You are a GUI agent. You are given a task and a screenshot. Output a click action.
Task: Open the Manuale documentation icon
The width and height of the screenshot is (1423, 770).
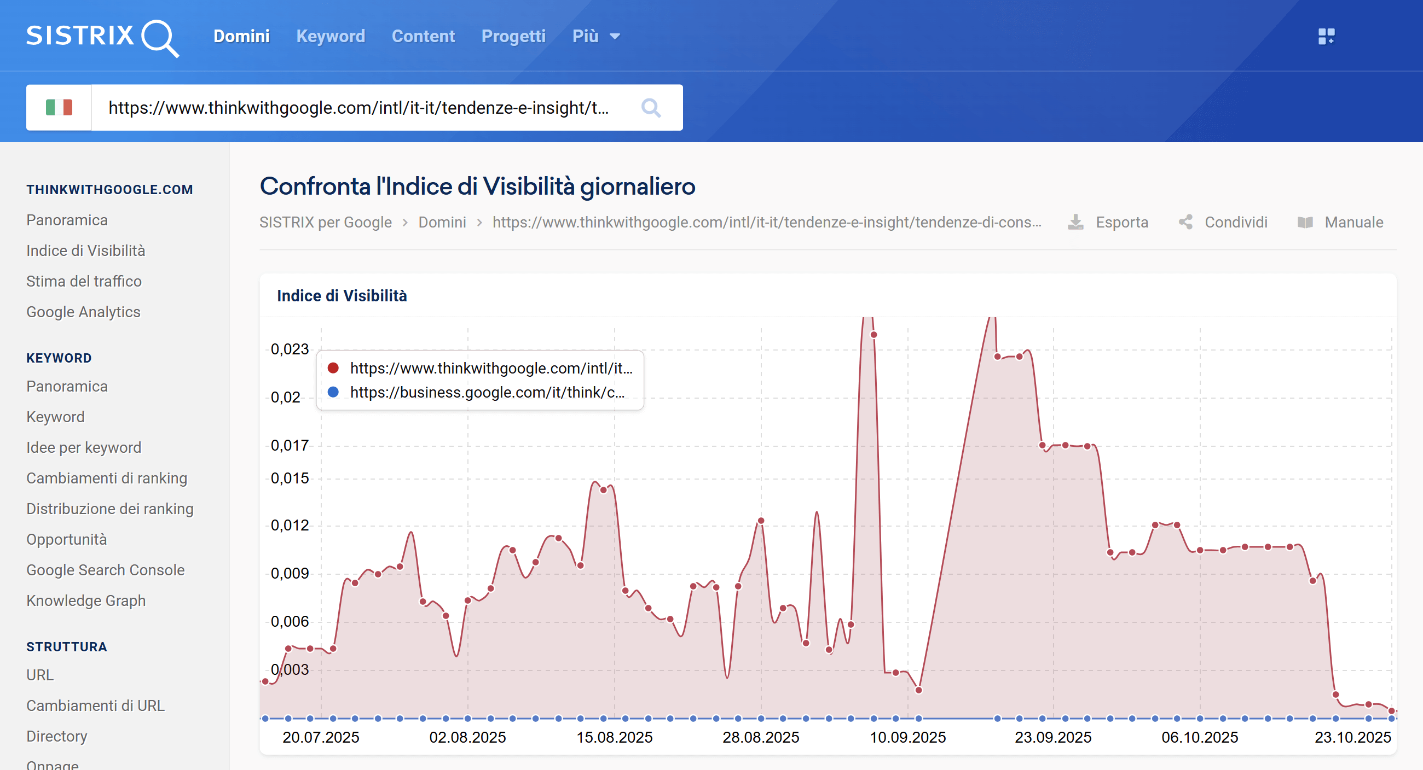1307,222
